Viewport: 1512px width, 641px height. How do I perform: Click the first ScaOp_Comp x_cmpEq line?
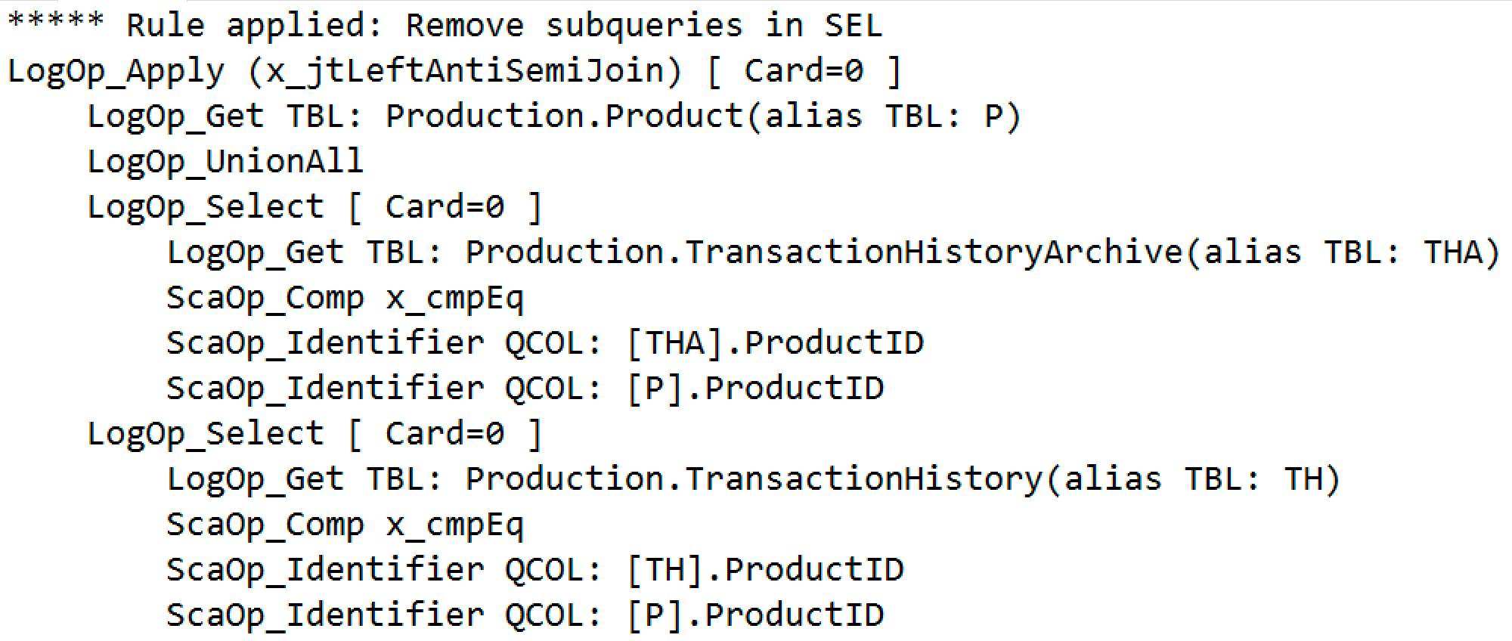point(345,298)
